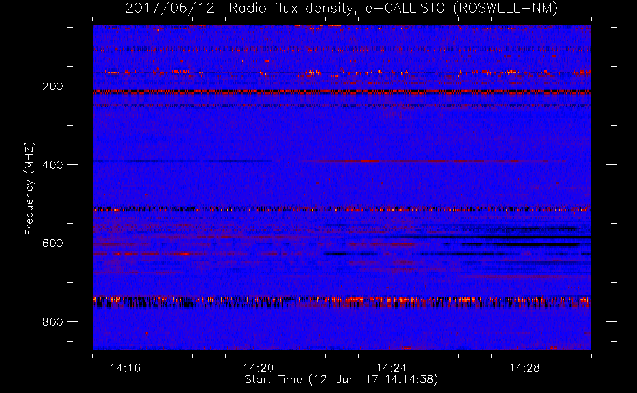Viewport: 637px width, 393px height.
Task: Click the 800 frequency tick label
Action: click(52, 322)
